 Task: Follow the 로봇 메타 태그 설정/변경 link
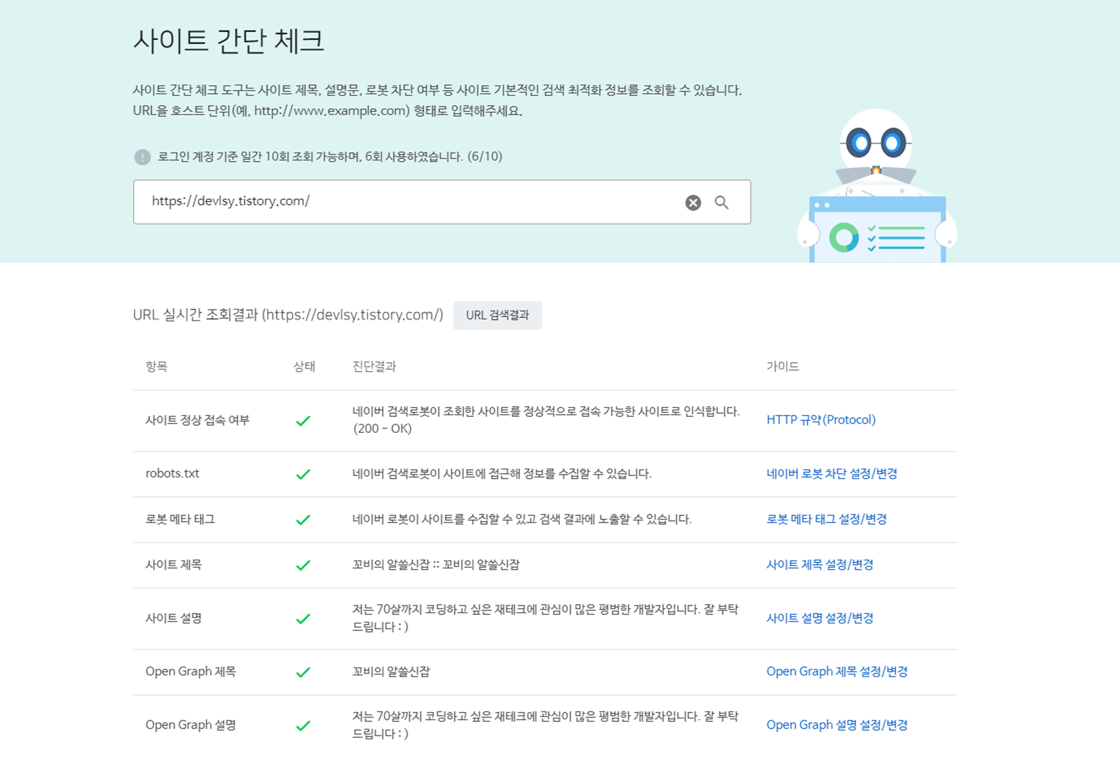[x=826, y=519]
